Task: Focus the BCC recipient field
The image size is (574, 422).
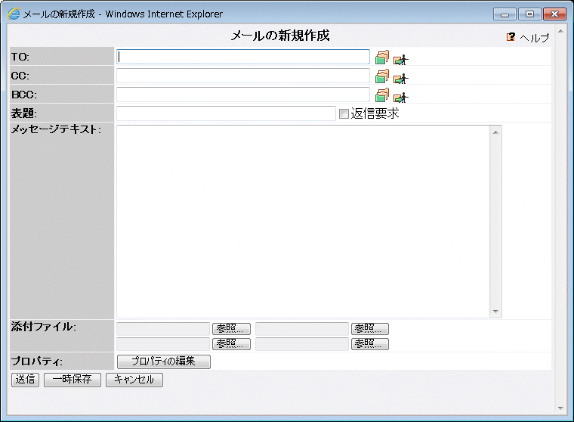Action: click(243, 95)
